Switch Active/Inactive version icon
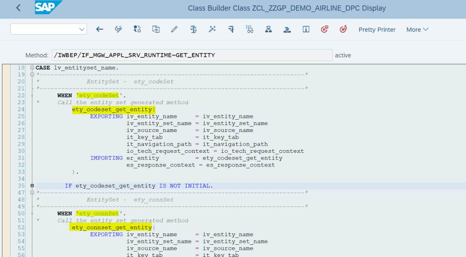466x257 pixels. click(137, 29)
